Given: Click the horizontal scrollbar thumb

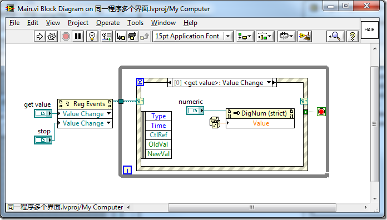Looking at the screenshot, I should point(252,207).
